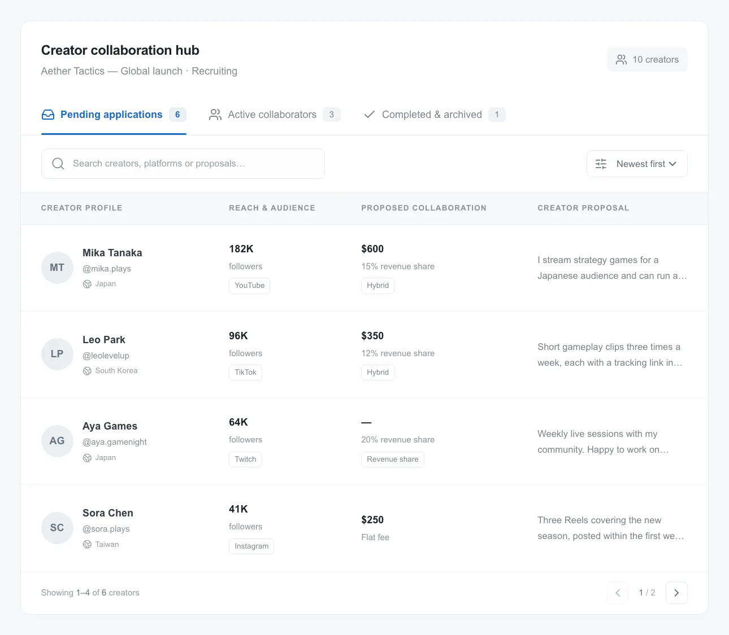The width and height of the screenshot is (729, 635).
Task: Click the pending count badge 6
Action: (177, 115)
